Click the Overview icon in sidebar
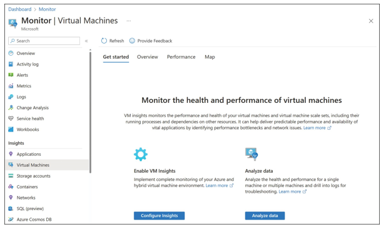Viewport: 386px width, 227px height. [11, 53]
